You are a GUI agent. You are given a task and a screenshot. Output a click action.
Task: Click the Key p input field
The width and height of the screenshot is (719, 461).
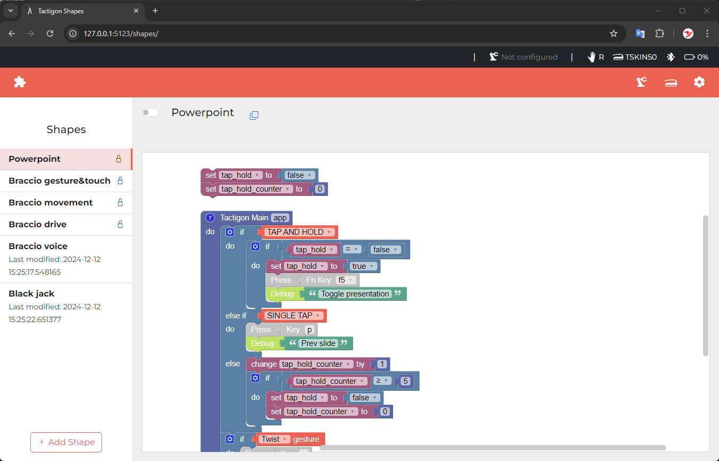(310, 330)
